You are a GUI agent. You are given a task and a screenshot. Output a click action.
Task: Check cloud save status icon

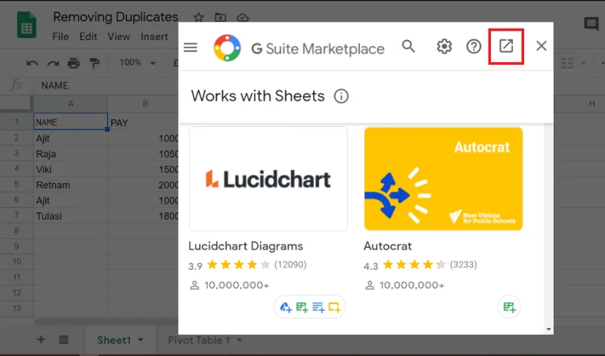click(x=242, y=17)
